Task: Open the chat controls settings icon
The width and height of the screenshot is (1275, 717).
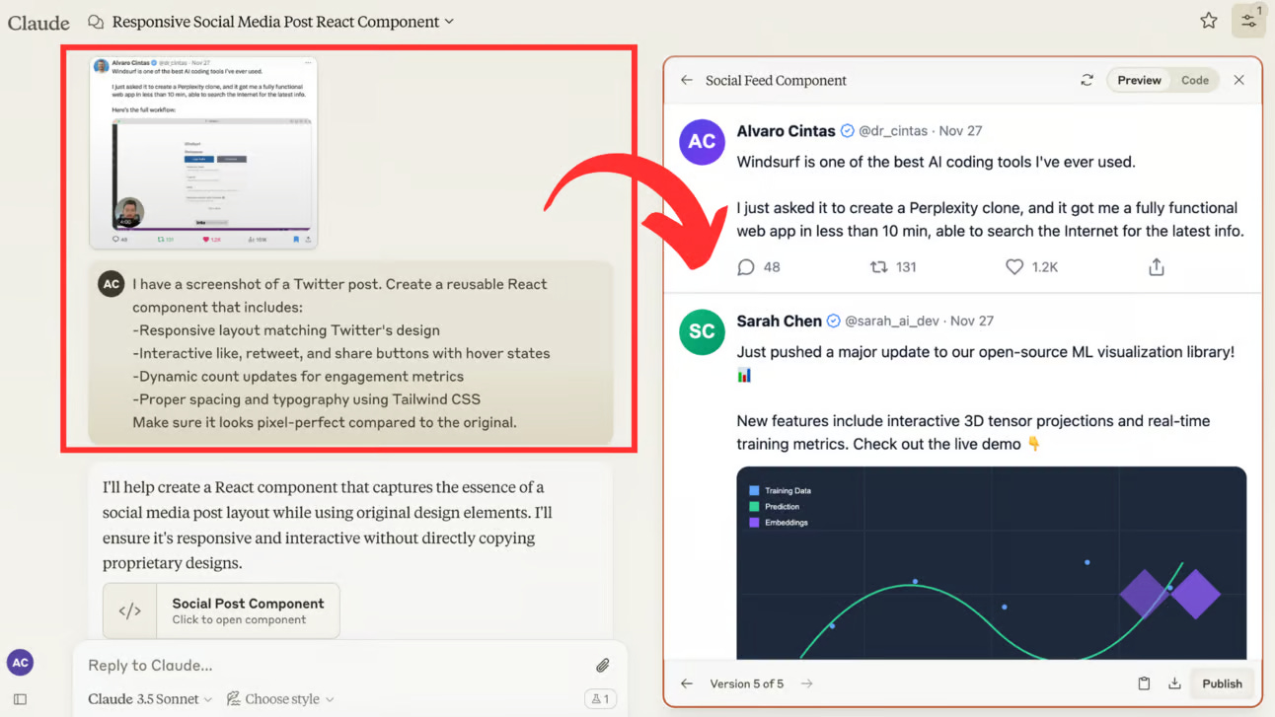Action: (x=1248, y=21)
